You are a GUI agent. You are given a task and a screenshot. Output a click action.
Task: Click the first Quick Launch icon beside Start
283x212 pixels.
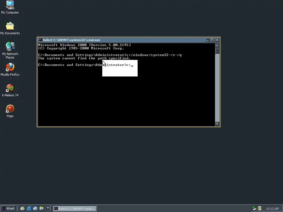(22, 209)
